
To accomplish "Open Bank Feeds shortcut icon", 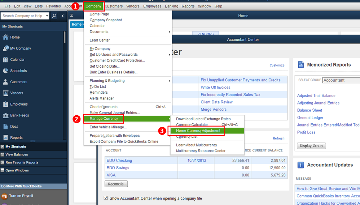I will tap(5, 115).
